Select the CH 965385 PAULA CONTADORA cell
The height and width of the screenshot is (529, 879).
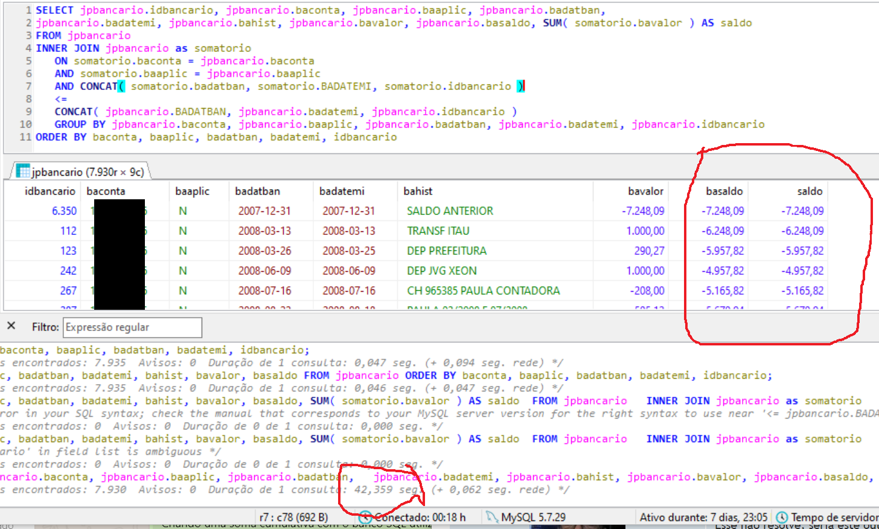[x=483, y=291]
